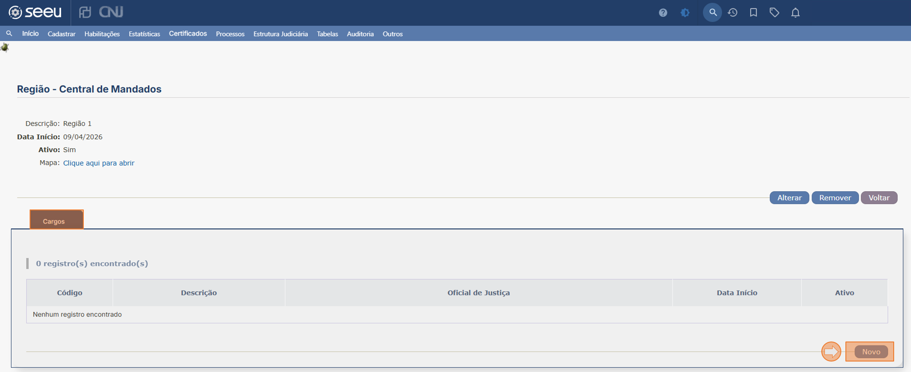Select the Cargos tab

(x=56, y=220)
